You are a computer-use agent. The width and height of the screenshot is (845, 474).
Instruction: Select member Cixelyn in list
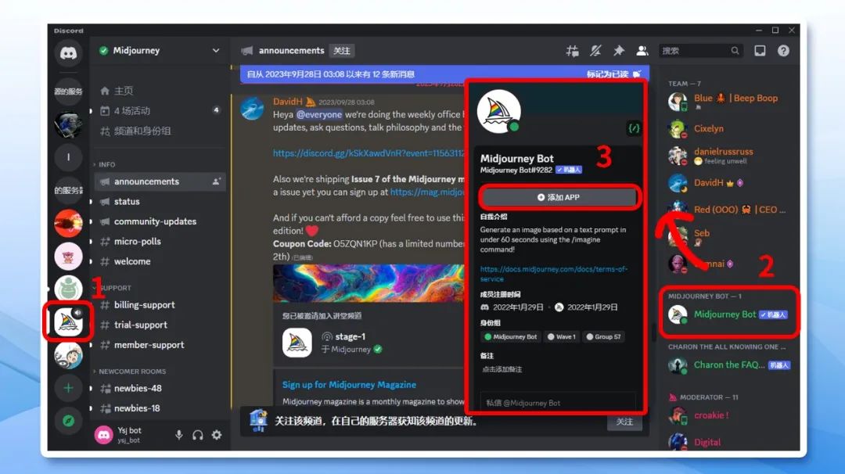tap(729, 129)
